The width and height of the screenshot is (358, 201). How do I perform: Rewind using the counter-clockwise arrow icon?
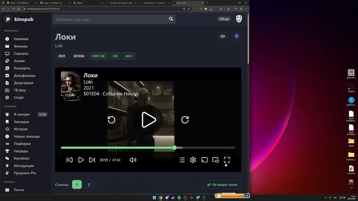click(111, 120)
